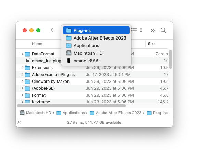Click the AdobeExamplePlugins folder icon
The image size is (202, 152).
point(27,75)
